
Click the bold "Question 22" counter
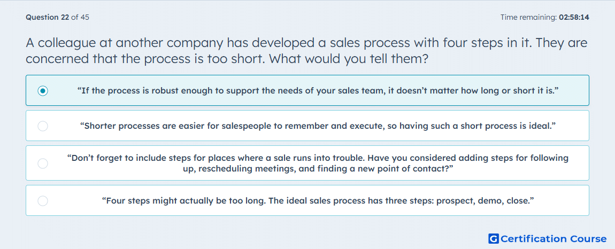point(48,17)
